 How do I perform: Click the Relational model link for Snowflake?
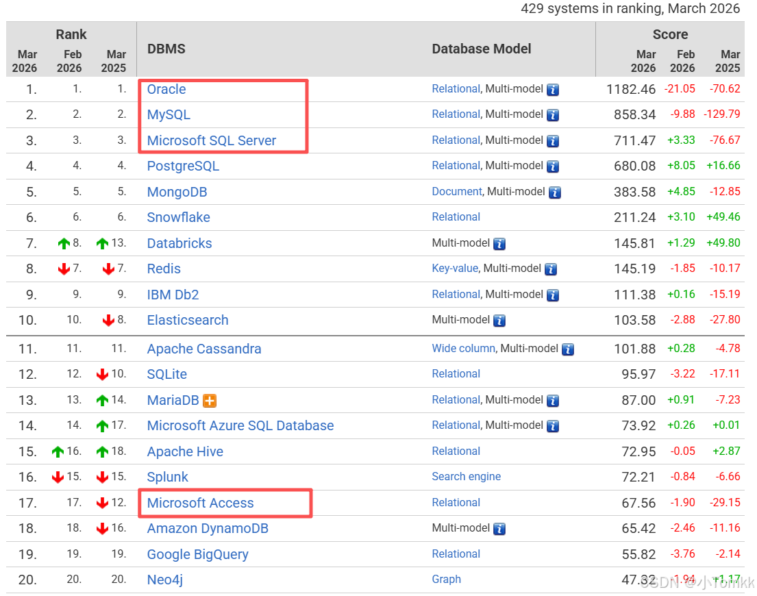456,217
